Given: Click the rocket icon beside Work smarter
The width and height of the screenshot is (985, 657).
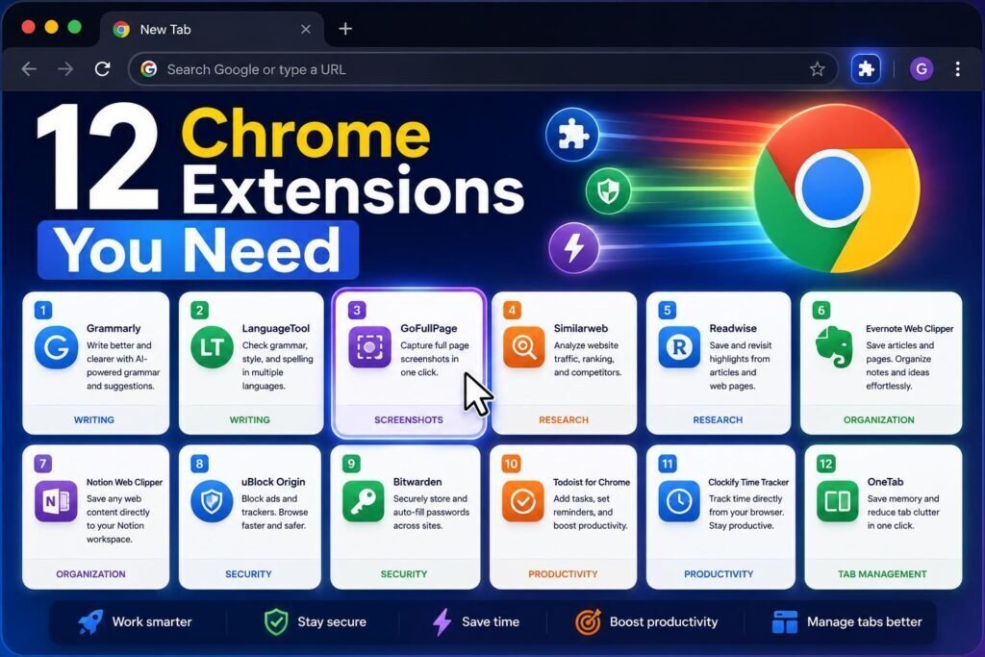Looking at the screenshot, I should coord(90,621).
